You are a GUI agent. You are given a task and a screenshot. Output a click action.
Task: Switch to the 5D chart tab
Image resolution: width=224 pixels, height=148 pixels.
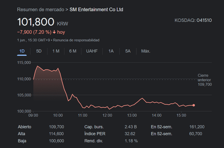pyautogui.click(x=39, y=51)
